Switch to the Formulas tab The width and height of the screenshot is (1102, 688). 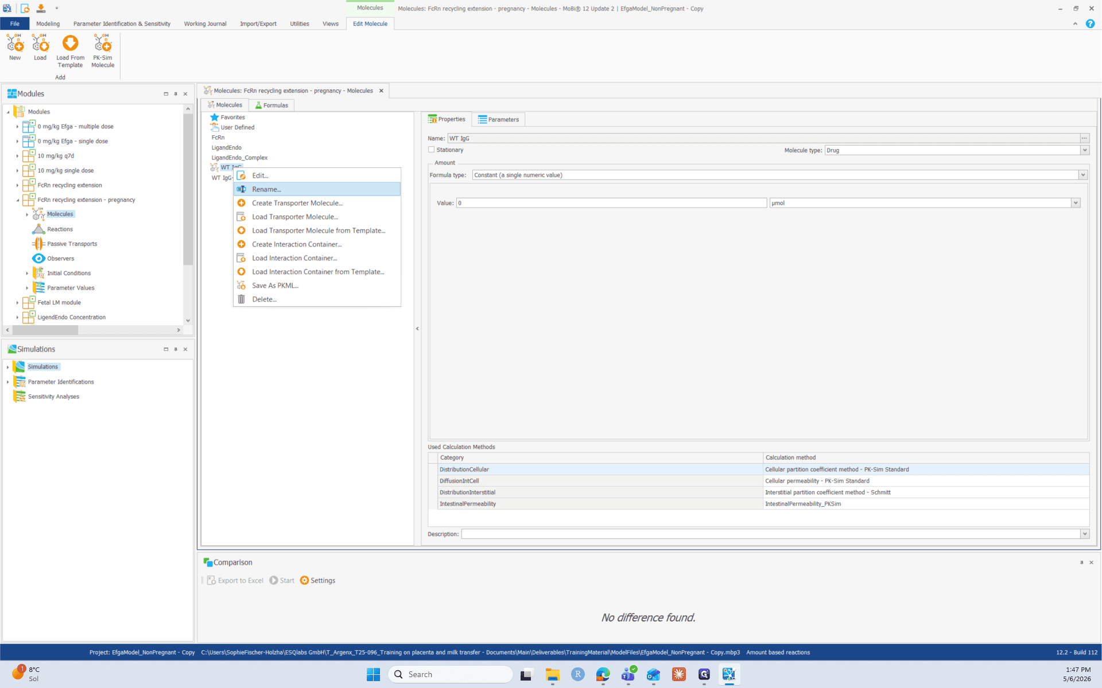[x=271, y=105]
